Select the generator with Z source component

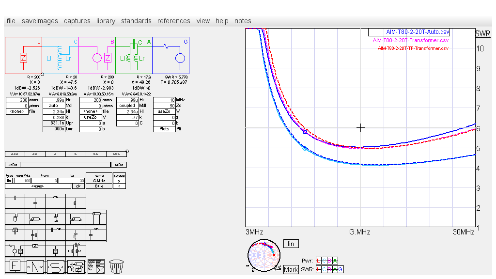point(15,250)
